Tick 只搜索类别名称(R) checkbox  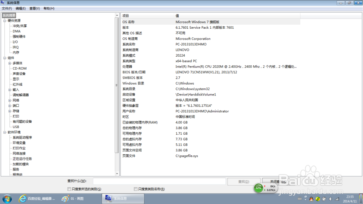click(x=135, y=189)
